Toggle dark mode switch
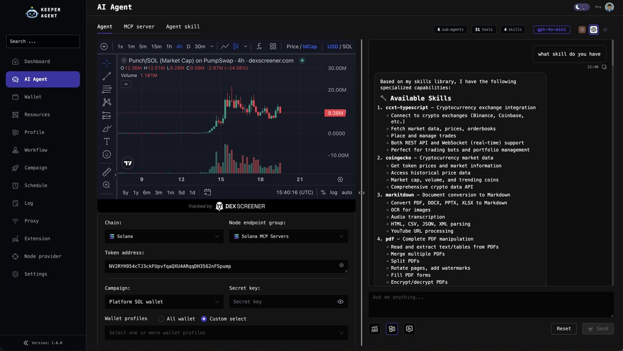 point(581,7)
